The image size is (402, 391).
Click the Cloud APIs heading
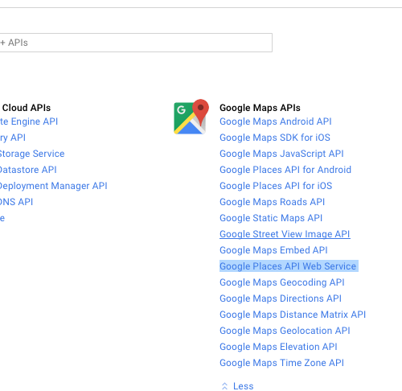26,108
